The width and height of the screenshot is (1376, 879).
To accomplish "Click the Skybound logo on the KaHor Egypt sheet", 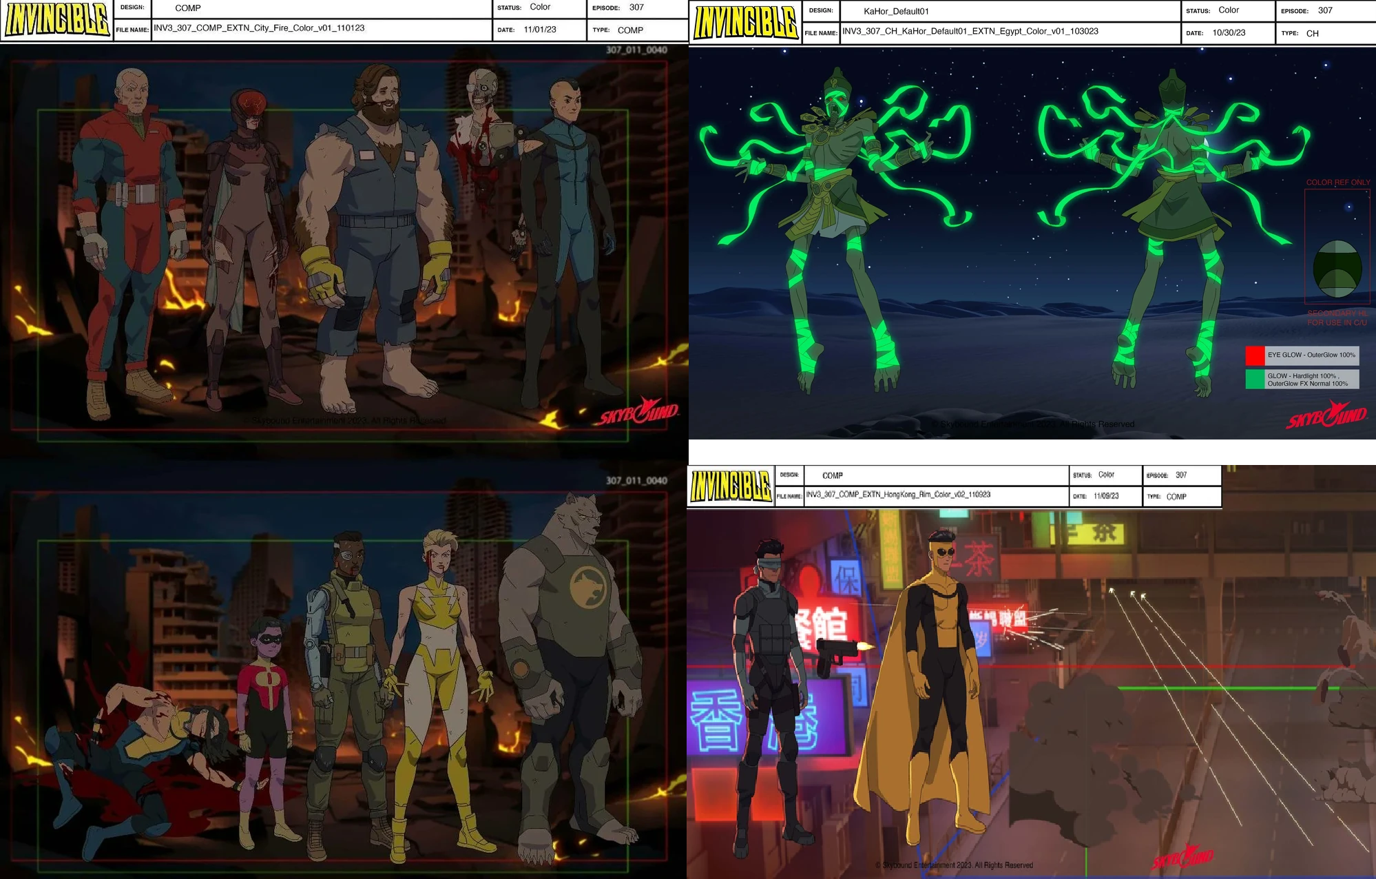I will [1326, 415].
